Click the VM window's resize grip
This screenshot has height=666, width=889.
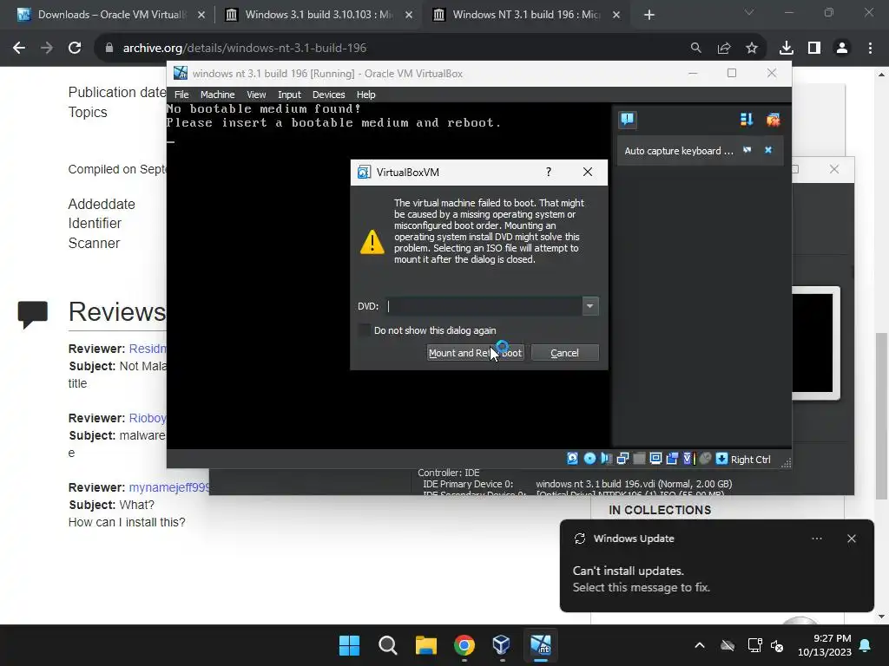786,463
